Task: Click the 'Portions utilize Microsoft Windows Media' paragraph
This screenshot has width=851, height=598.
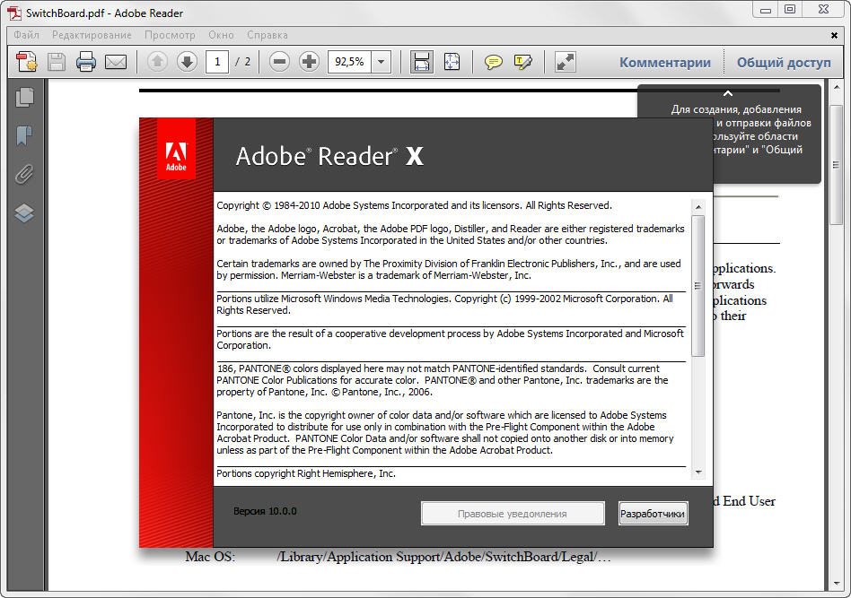Action: 445,304
